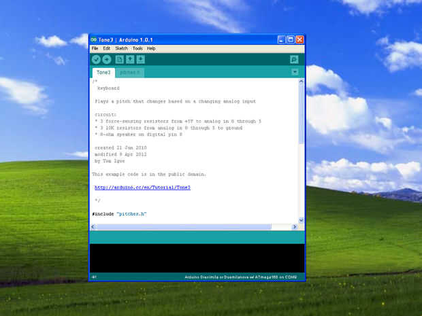
Task: Click the horizontal scrollbar left arrow
Action: (x=93, y=227)
